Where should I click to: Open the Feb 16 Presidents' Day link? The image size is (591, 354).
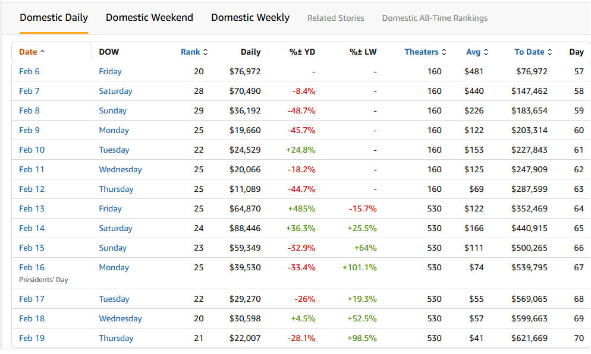tap(32, 267)
